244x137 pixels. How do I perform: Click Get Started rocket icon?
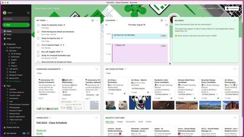[x=5, y=133]
